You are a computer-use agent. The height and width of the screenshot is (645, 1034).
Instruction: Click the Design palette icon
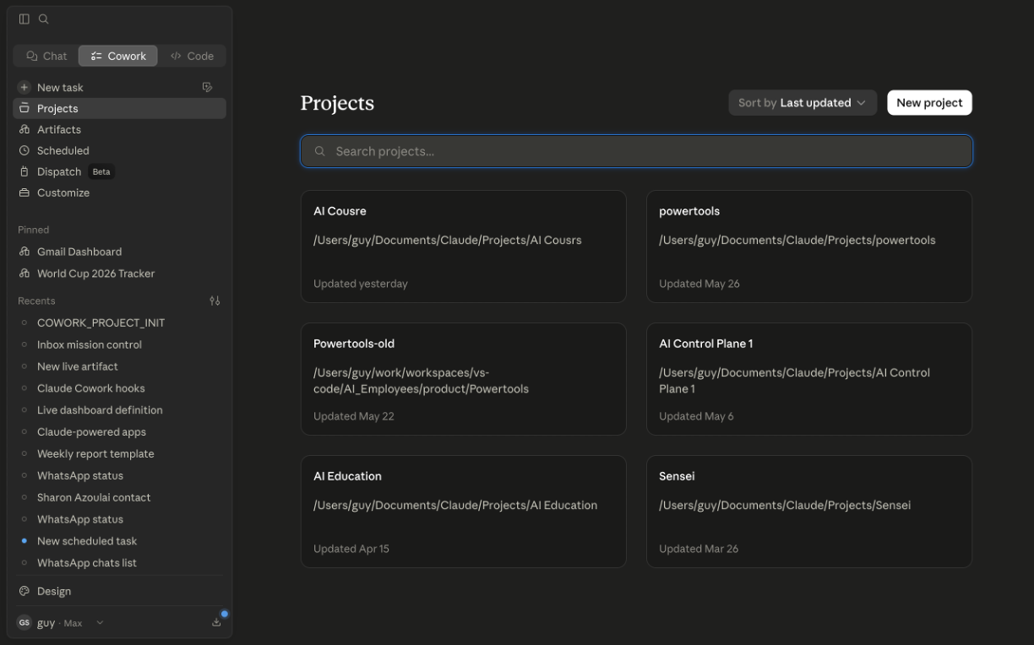(x=24, y=591)
